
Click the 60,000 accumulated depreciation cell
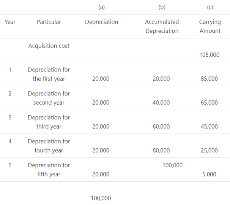click(x=161, y=126)
